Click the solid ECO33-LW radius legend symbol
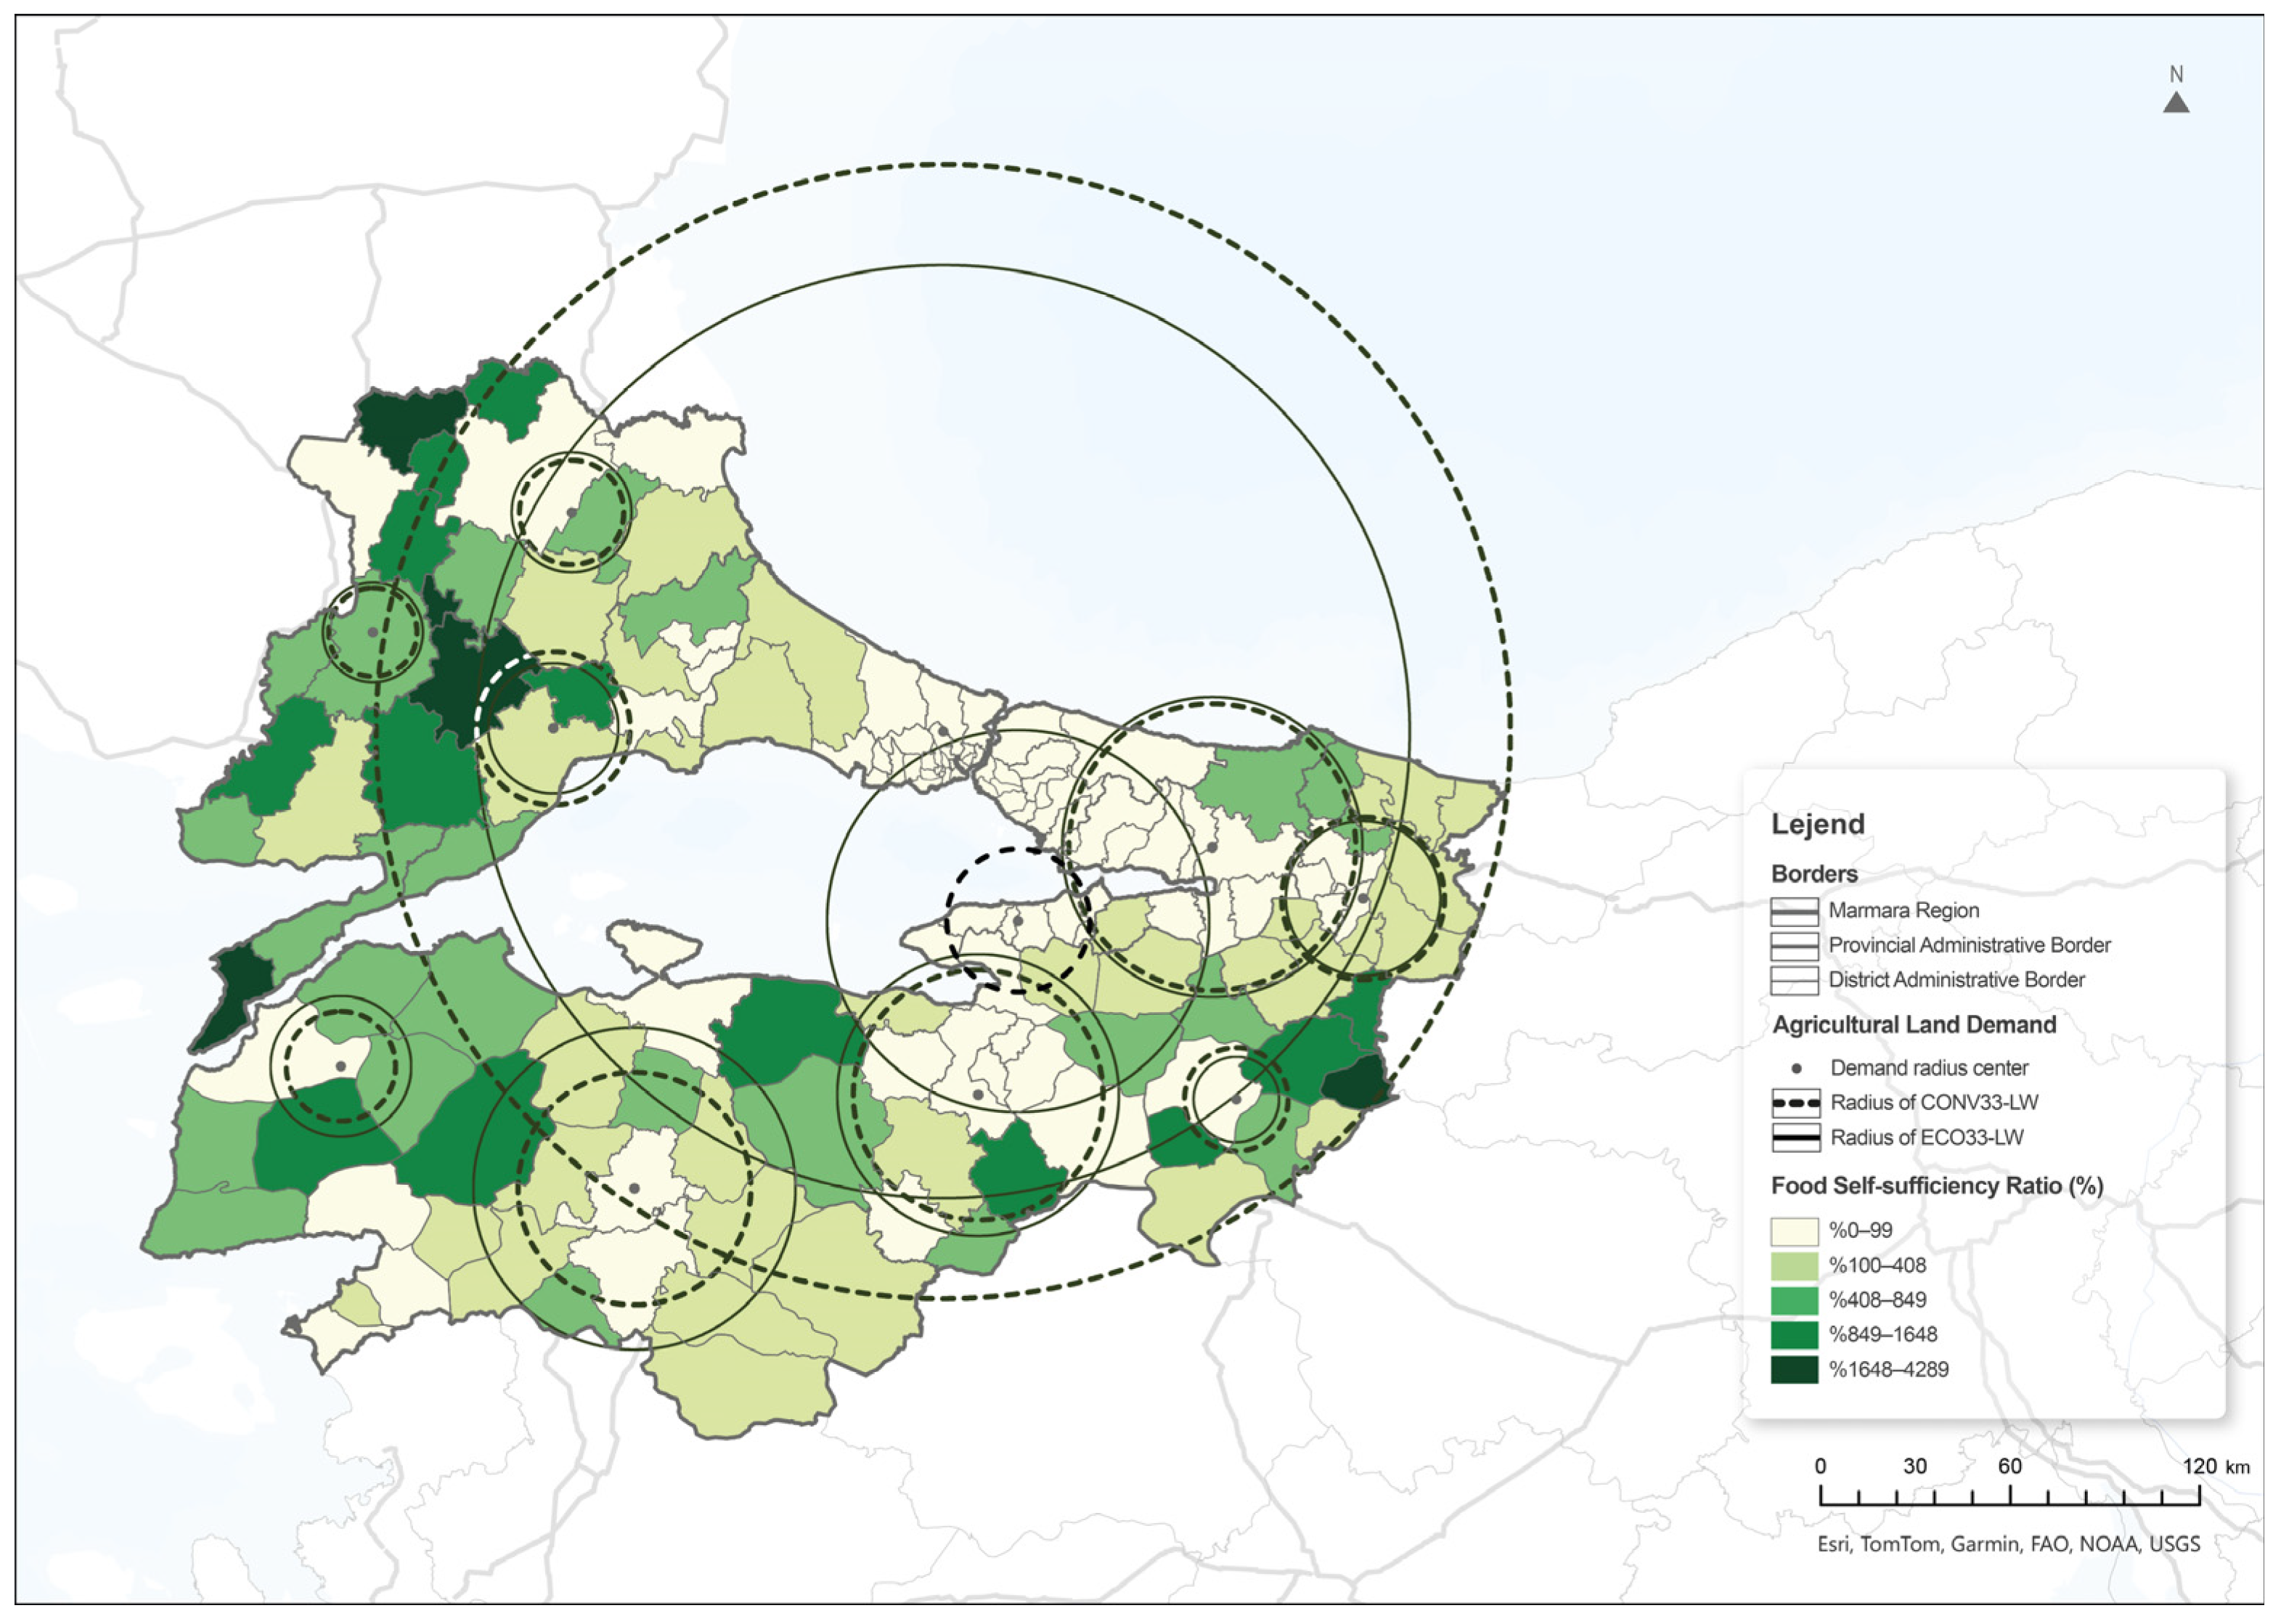Viewport: 2281px width, 1624px height. coord(1795,1138)
